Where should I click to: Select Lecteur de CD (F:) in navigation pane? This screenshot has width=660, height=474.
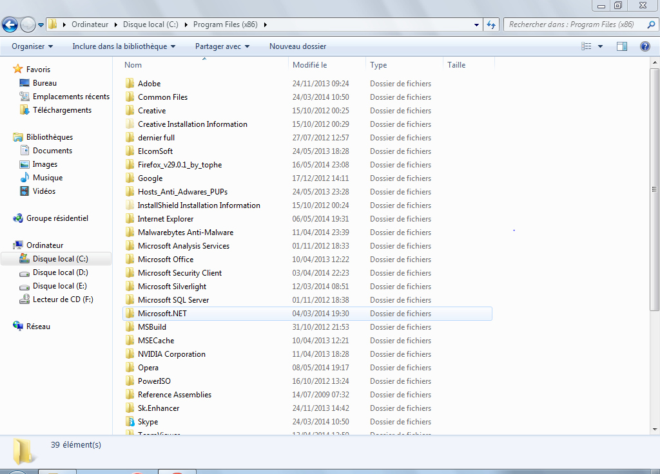click(x=57, y=299)
